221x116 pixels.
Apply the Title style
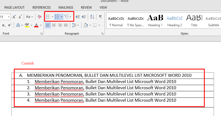pyautogui.click(x=194, y=21)
